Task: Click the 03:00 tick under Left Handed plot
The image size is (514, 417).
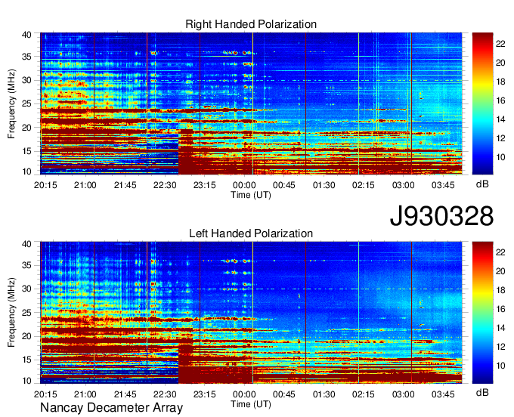Action: [403, 394]
